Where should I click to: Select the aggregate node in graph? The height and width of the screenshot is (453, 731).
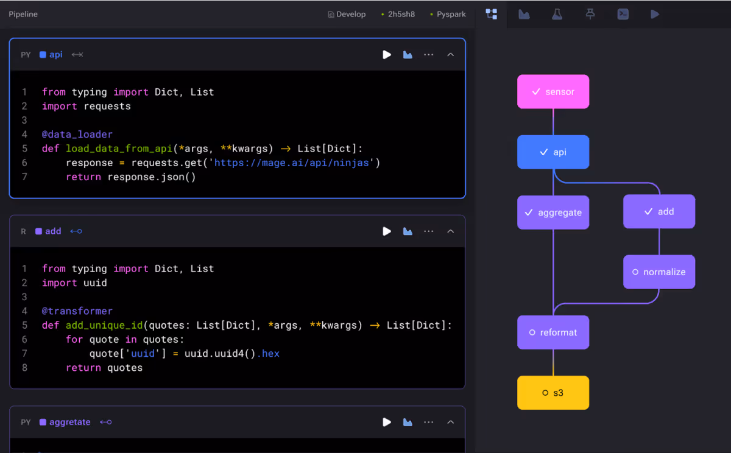pyautogui.click(x=553, y=212)
